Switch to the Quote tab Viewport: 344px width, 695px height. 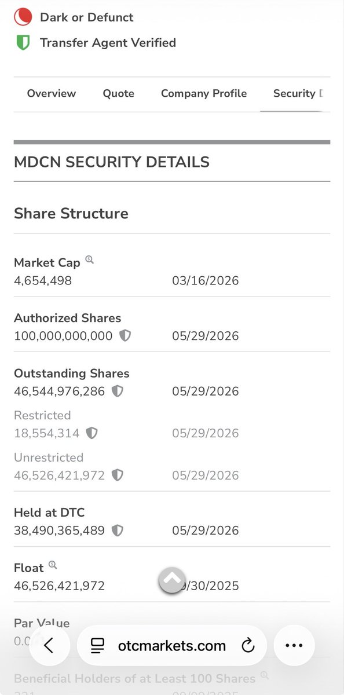click(119, 93)
